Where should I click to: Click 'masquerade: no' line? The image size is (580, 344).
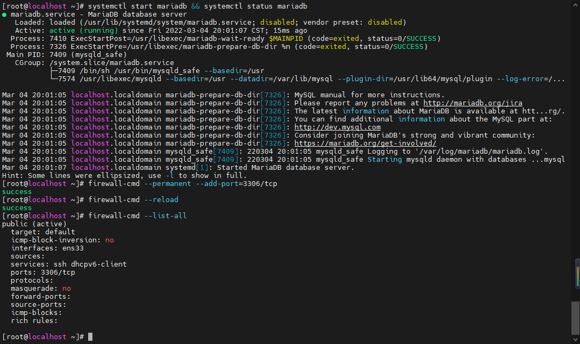click(x=41, y=289)
